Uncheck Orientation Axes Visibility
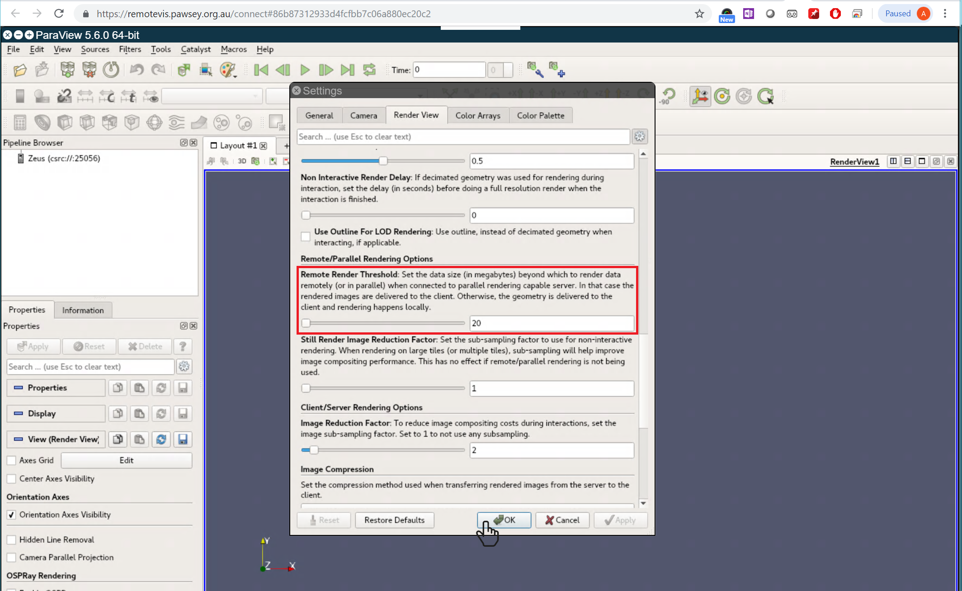This screenshot has height=591, width=962. point(12,515)
